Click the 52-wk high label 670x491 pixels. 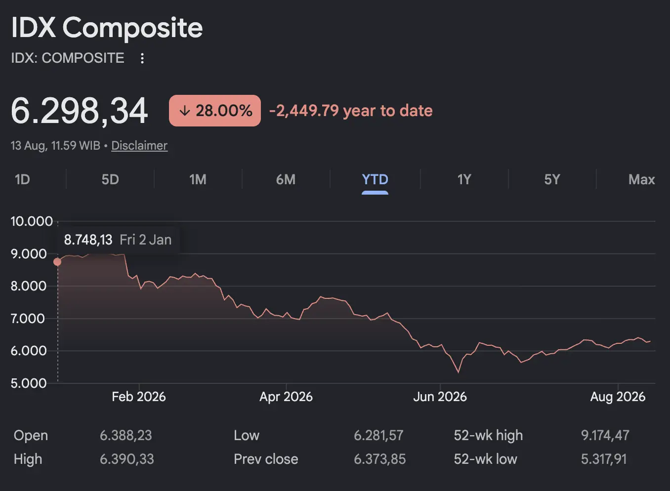pos(488,435)
